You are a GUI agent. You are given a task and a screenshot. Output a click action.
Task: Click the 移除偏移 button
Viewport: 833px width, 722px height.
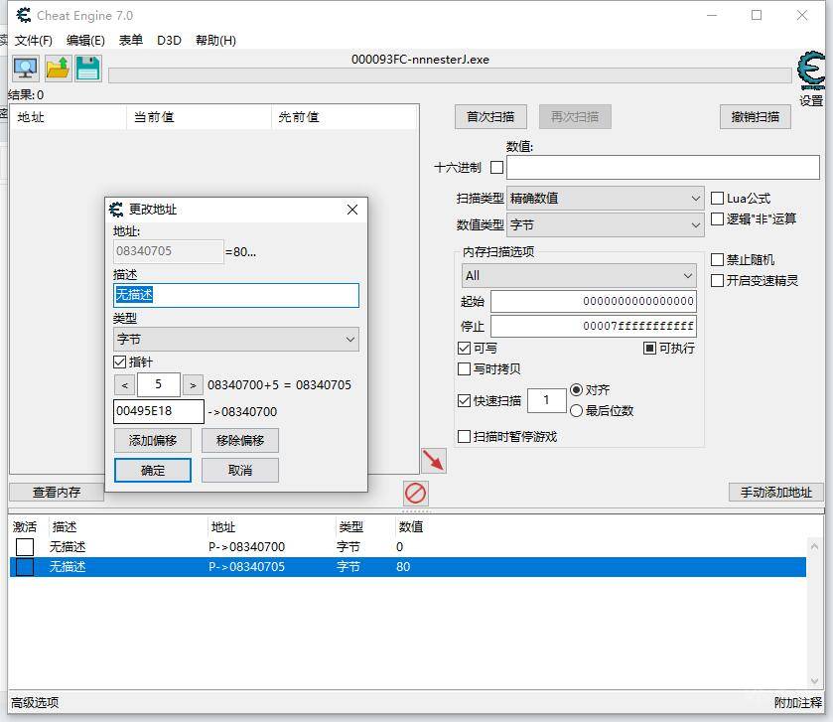point(240,440)
